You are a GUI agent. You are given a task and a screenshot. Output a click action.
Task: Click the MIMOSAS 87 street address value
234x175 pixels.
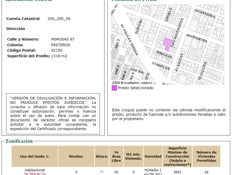pos(63,39)
